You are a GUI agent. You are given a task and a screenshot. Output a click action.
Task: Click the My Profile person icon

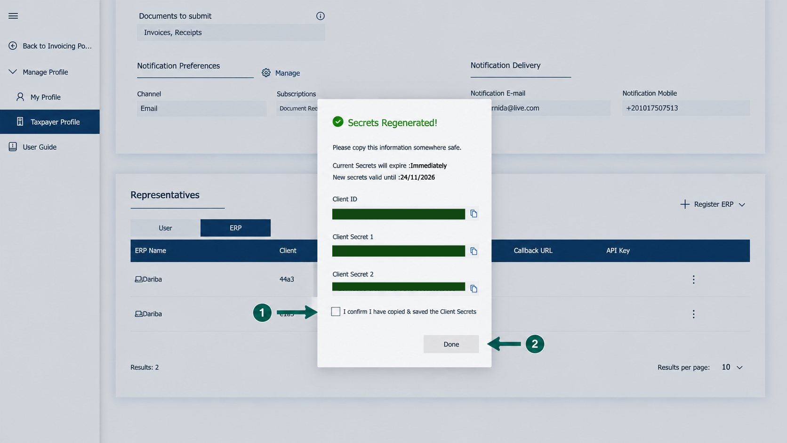20,97
